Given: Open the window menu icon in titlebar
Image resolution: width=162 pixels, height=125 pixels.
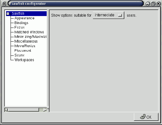Looking at the screenshot, I should (x=4, y=4).
